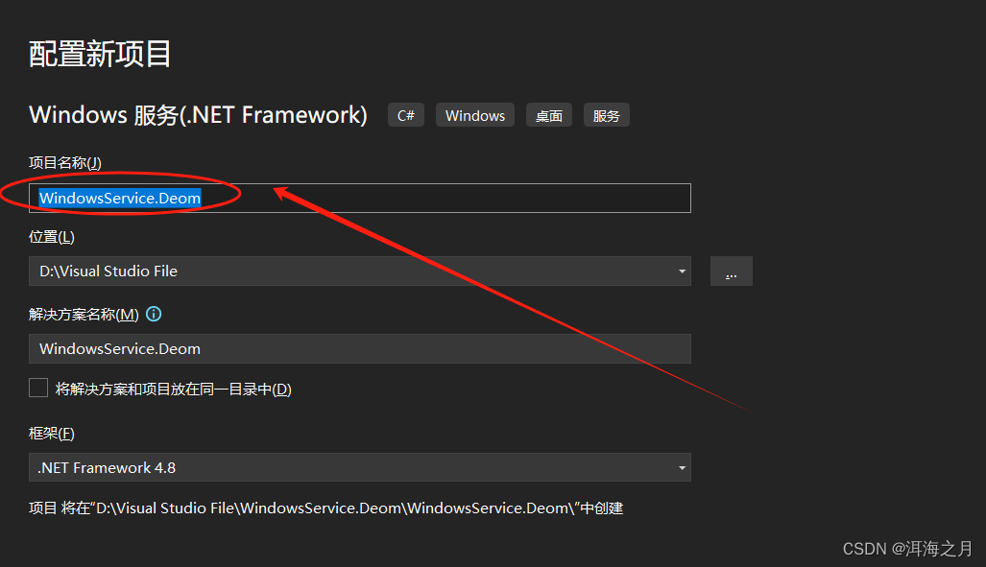The width and height of the screenshot is (986, 567).
Task: Click the 框架(F) label
Action: 52,434
